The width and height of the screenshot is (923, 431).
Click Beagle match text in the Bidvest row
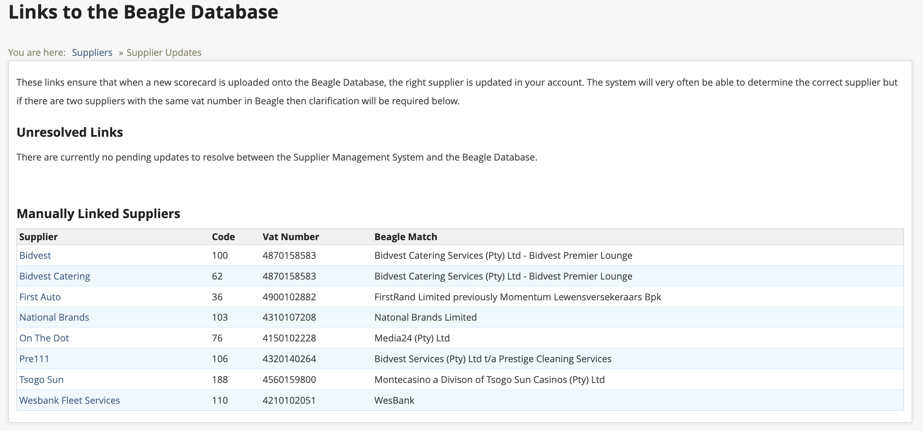(x=503, y=255)
